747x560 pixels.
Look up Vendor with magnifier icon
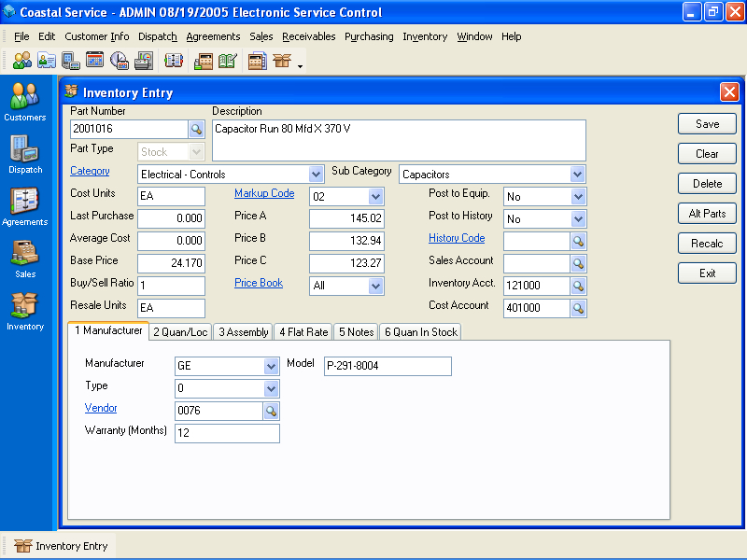(x=271, y=411)
